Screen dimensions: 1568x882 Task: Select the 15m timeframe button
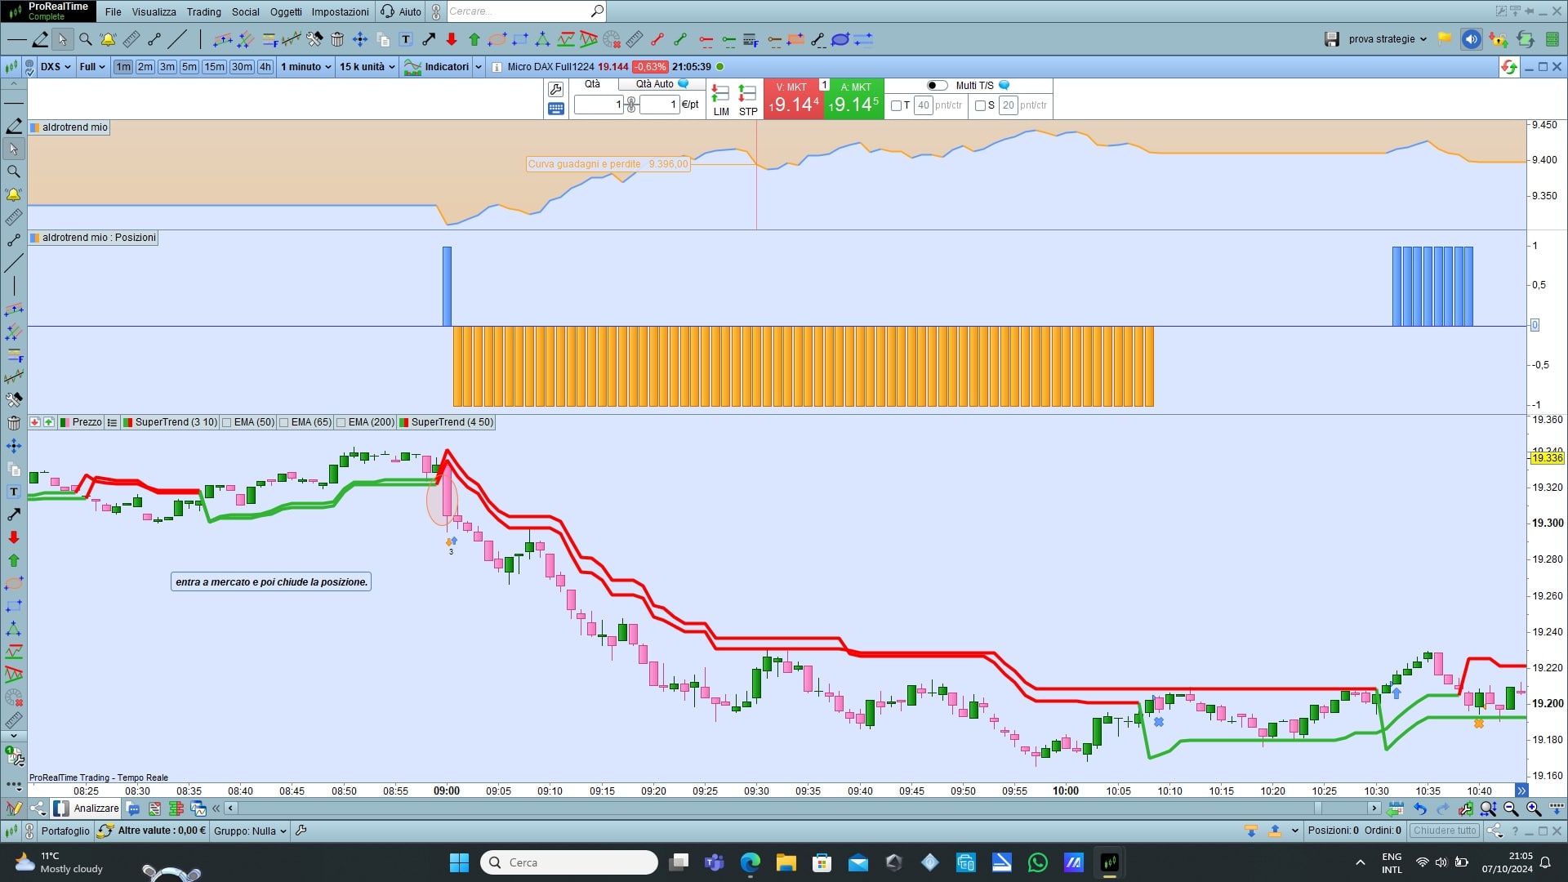[x=214, y=67]
